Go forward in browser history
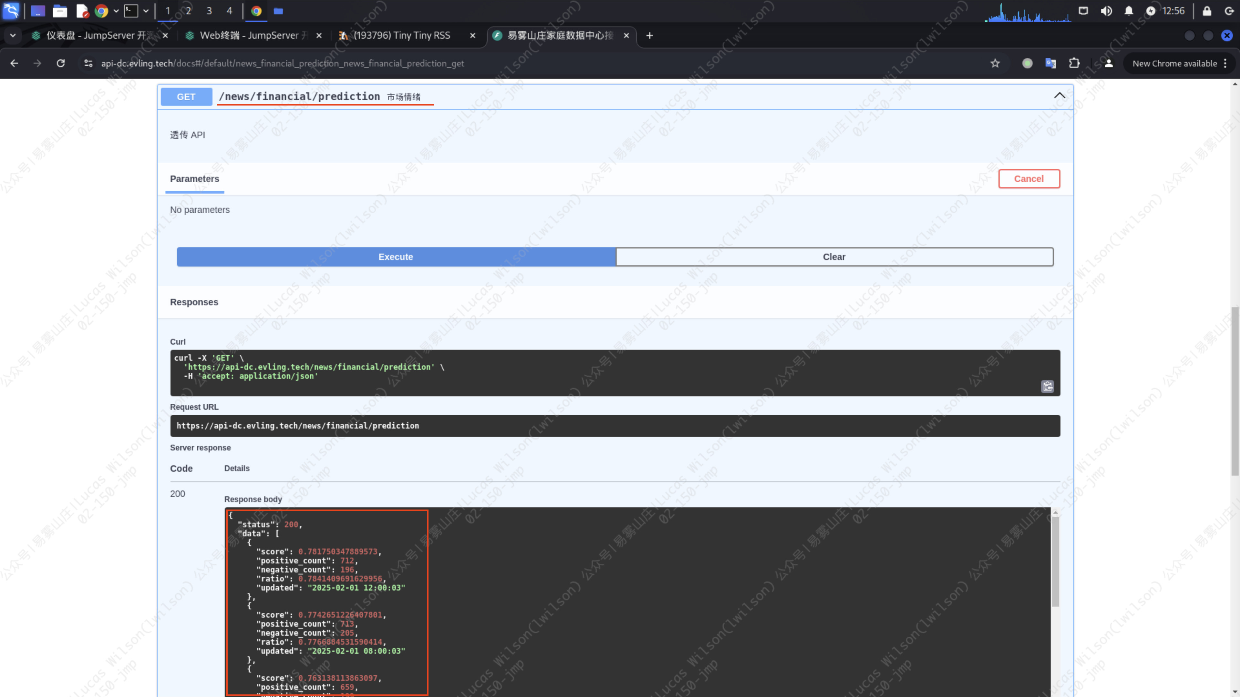 [x=37, y=63]
